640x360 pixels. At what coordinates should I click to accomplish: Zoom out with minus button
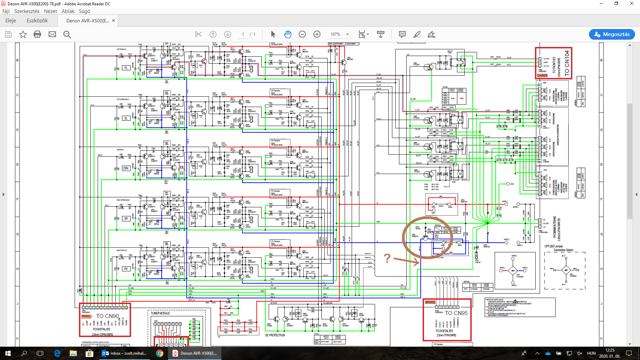302,34
